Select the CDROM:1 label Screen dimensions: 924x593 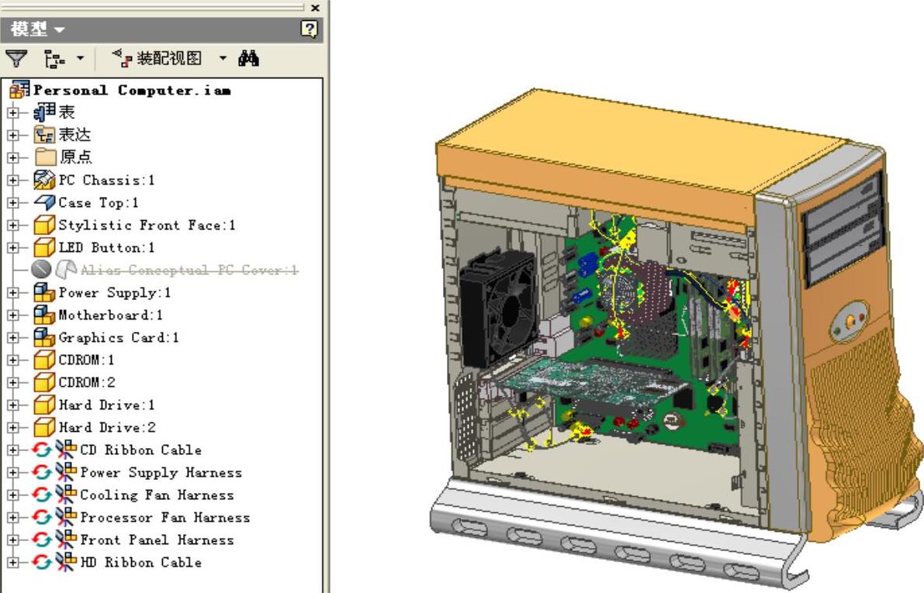click(87, 360)
